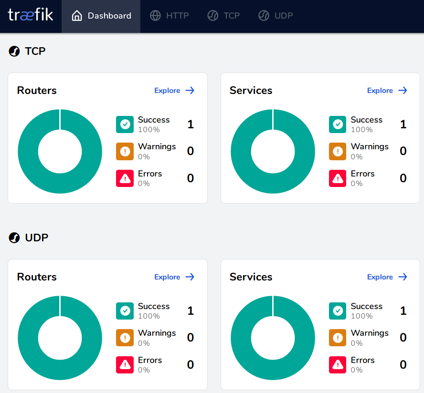This screenshot has width=424, height=393.
Task: Explore UDP Routers
Action: coord(174,277)
